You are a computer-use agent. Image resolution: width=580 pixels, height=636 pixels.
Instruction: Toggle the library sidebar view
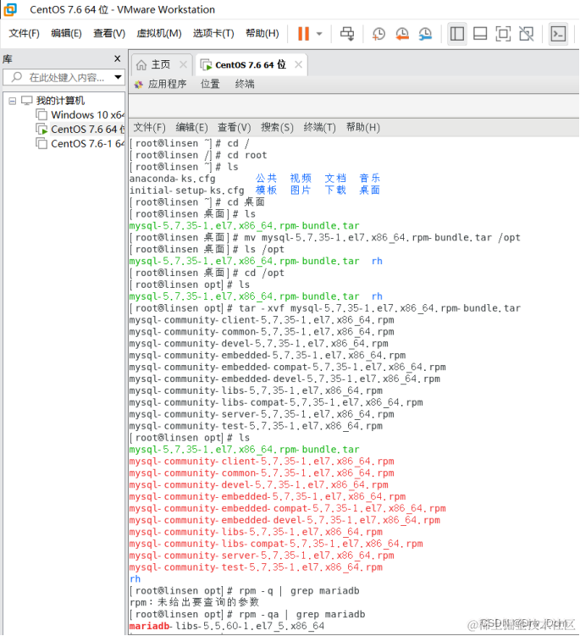(x=457, y=34)
